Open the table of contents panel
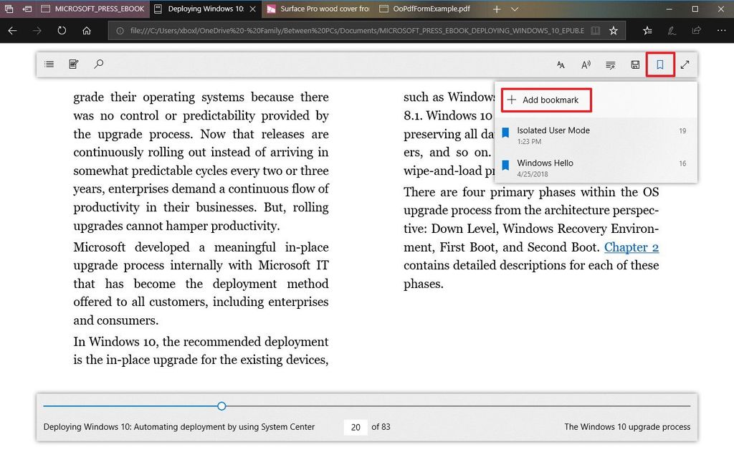 (x=49, y=64)
